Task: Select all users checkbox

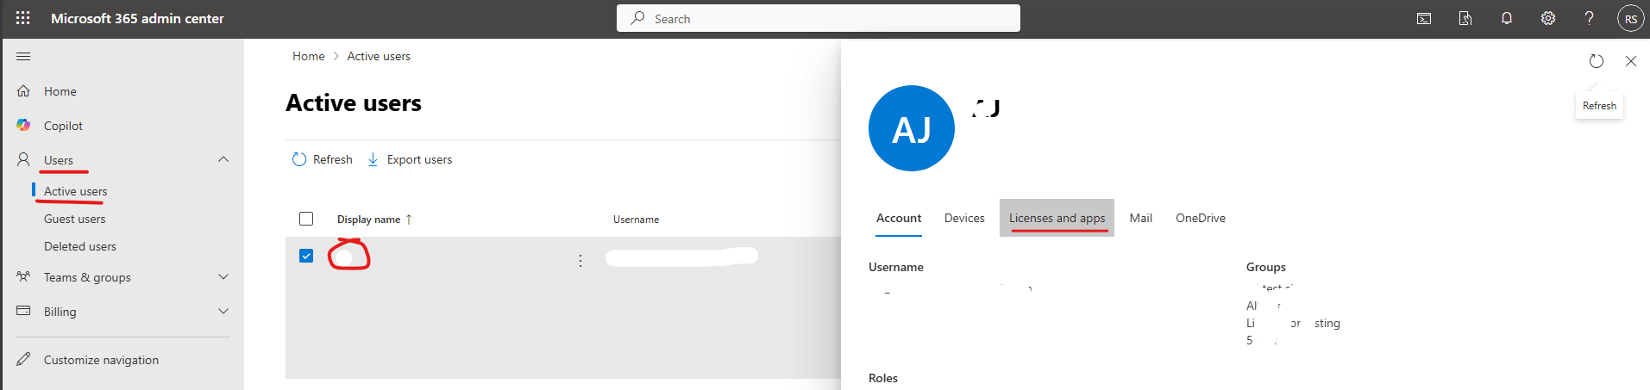Action: coord(306,219)
